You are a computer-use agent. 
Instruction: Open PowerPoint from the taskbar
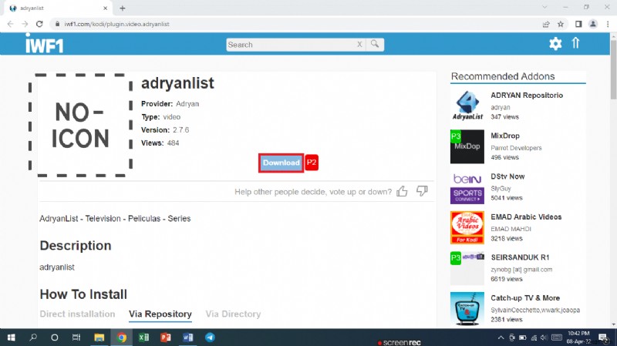[166, 338]
